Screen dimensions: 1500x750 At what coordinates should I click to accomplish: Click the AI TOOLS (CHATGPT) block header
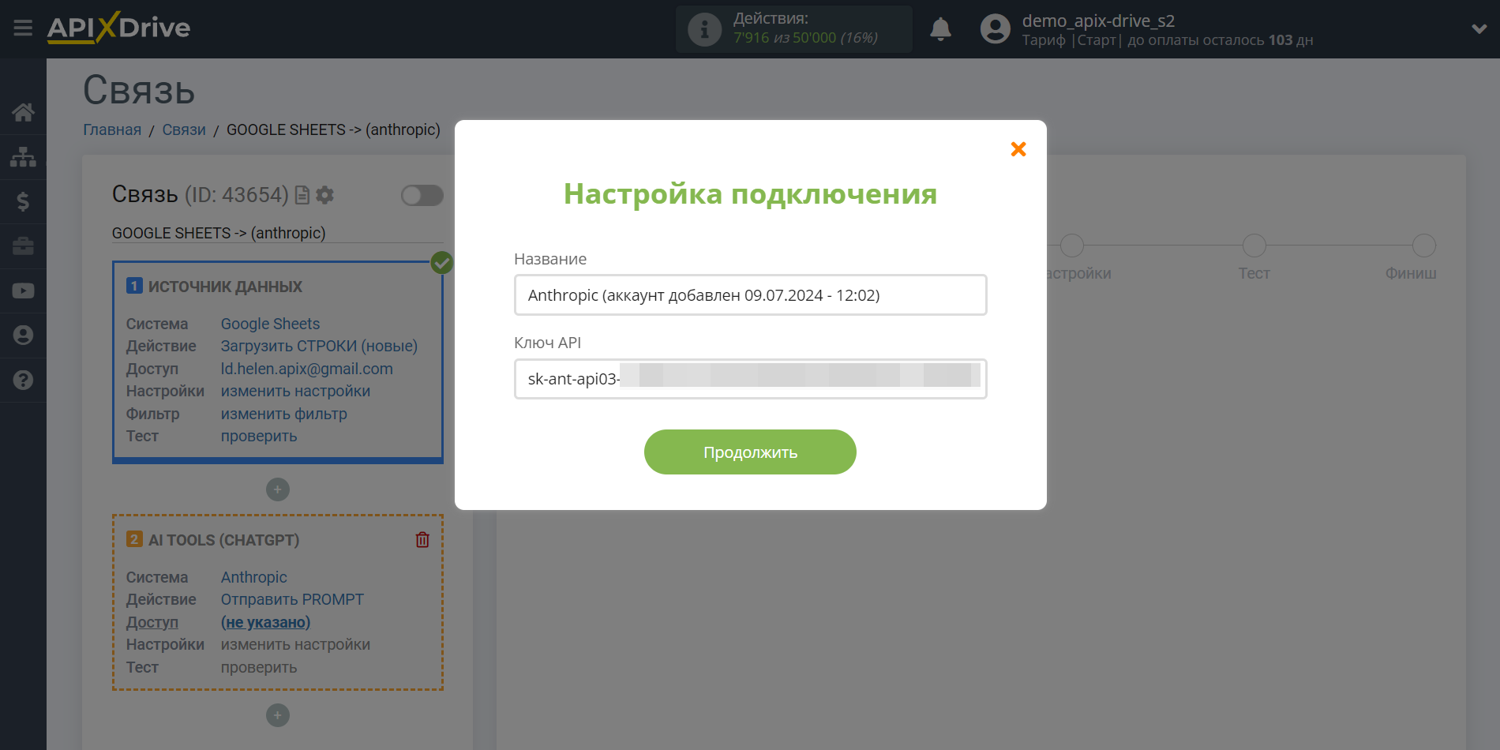point(223,540)
